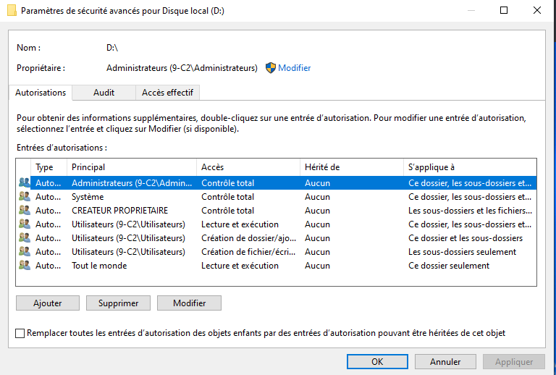The height and width of the screenshot is (375, 556).
Task: Click the Modifier button below the list
Action: (x=189, y=303)
